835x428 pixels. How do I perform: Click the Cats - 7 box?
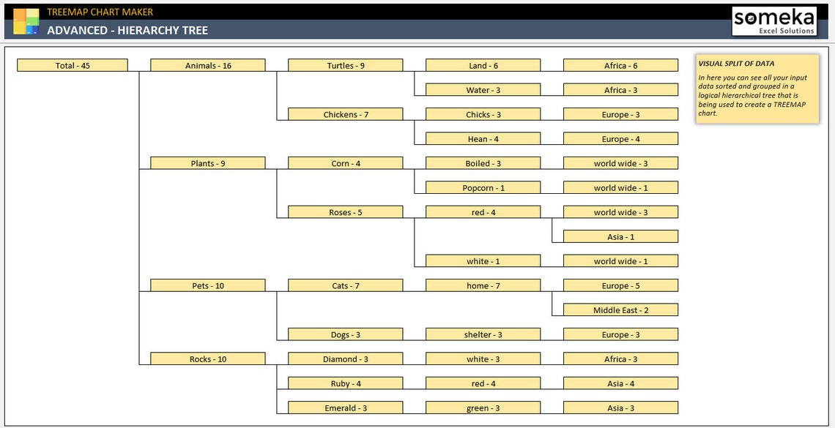(x=346, y=285)
